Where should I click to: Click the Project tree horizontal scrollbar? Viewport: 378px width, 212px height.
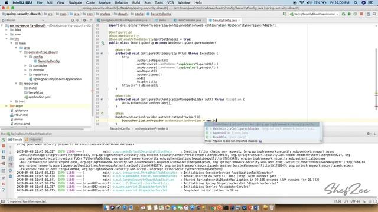point(42,129)
